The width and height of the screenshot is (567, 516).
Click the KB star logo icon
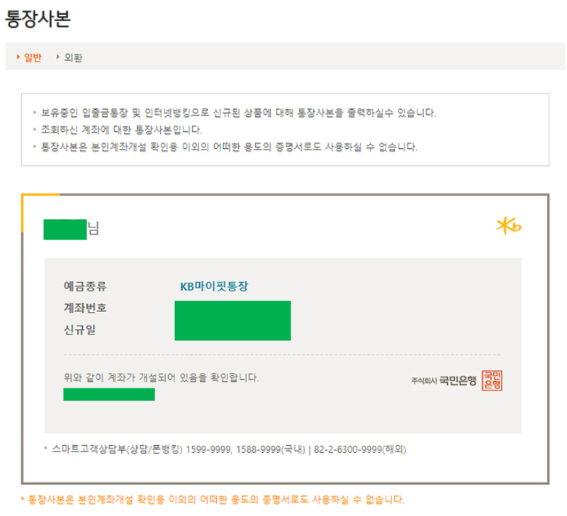pyautogui.click(x=509, y=226)
